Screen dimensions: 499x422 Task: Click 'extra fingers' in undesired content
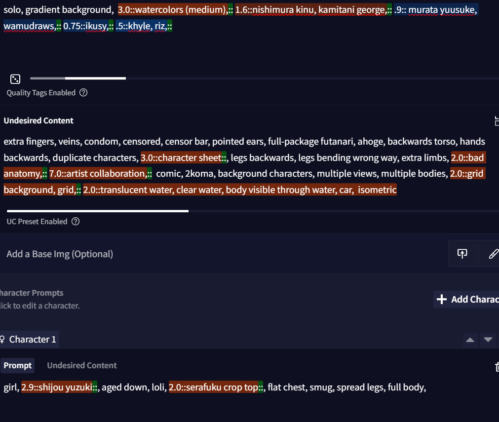[29, 142]
